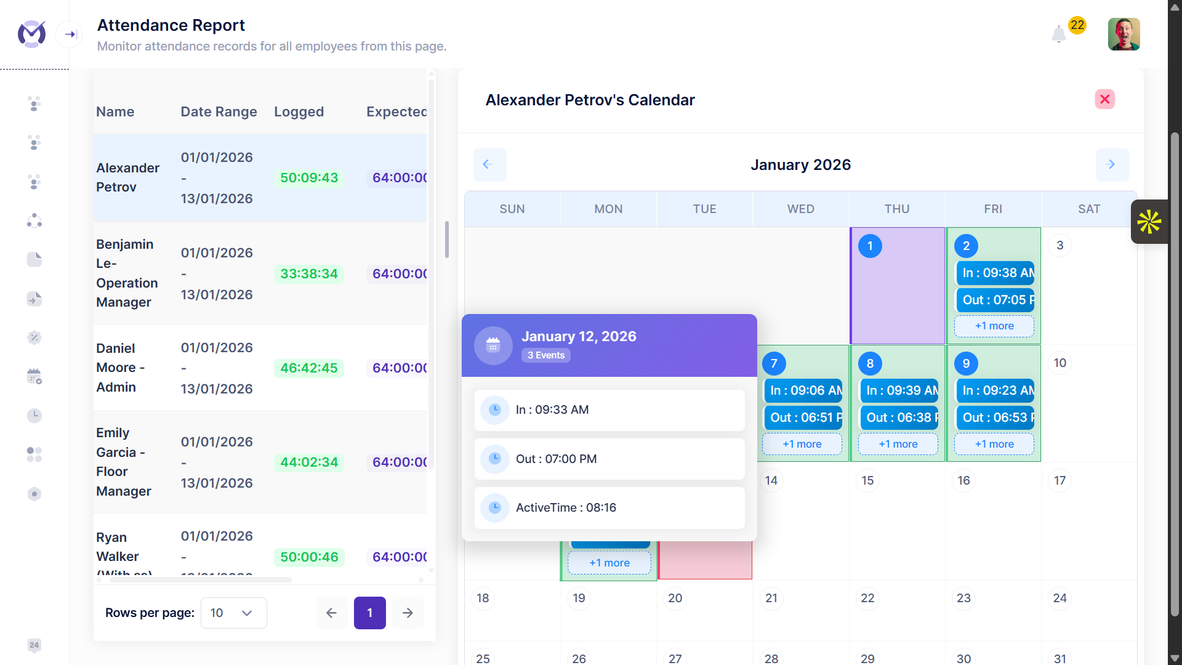1182x665 pixels.
Task: Sort the table by the Name column
Action: coord(115,111)
